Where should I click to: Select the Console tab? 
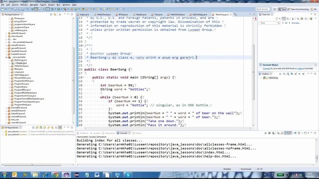(124, 133)
